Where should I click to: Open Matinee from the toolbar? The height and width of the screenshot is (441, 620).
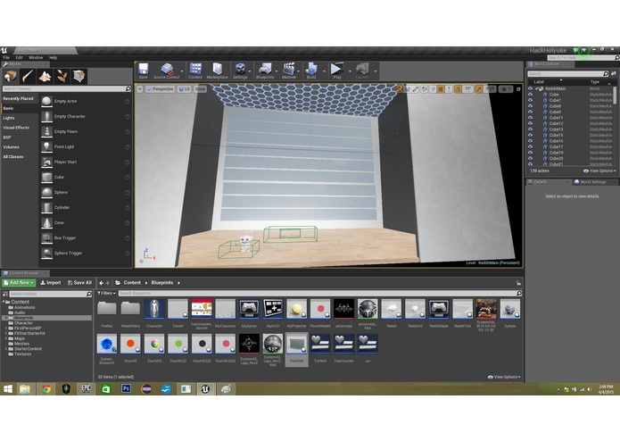point(289,70)
